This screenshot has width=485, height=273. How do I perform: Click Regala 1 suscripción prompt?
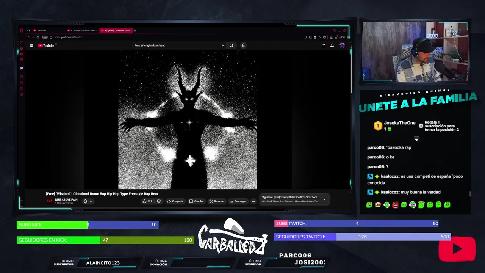441,126
